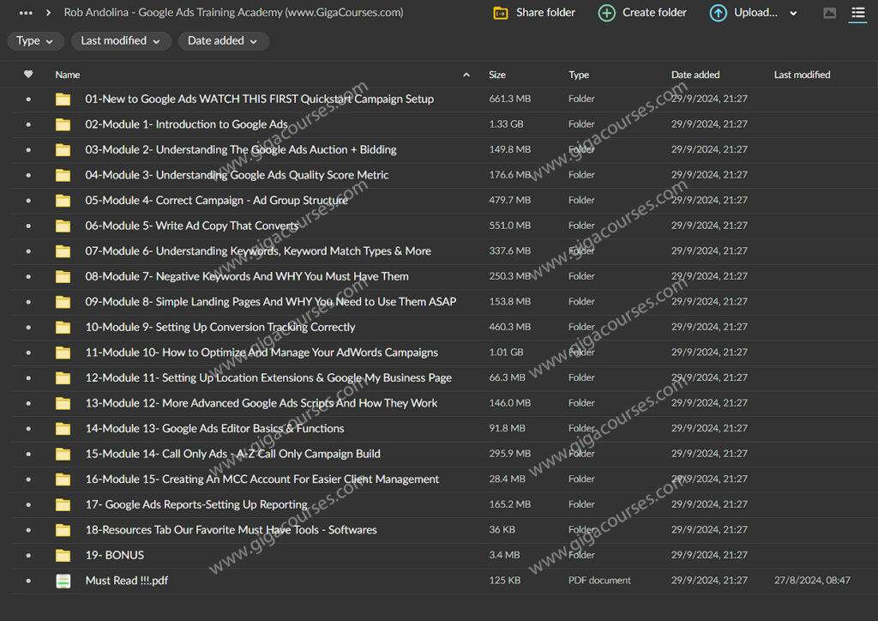Image resolution: width=878 pixels, height=621 pixels.
Task: Toggle the dot next to Must Read !!!.pdf
Action: point(28,581)
